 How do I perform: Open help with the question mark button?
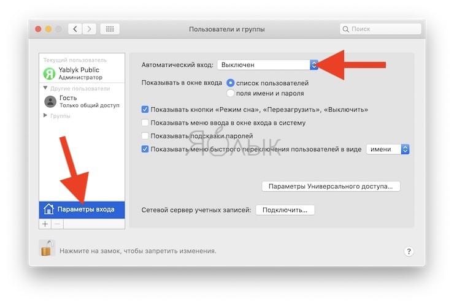point(409,251)
